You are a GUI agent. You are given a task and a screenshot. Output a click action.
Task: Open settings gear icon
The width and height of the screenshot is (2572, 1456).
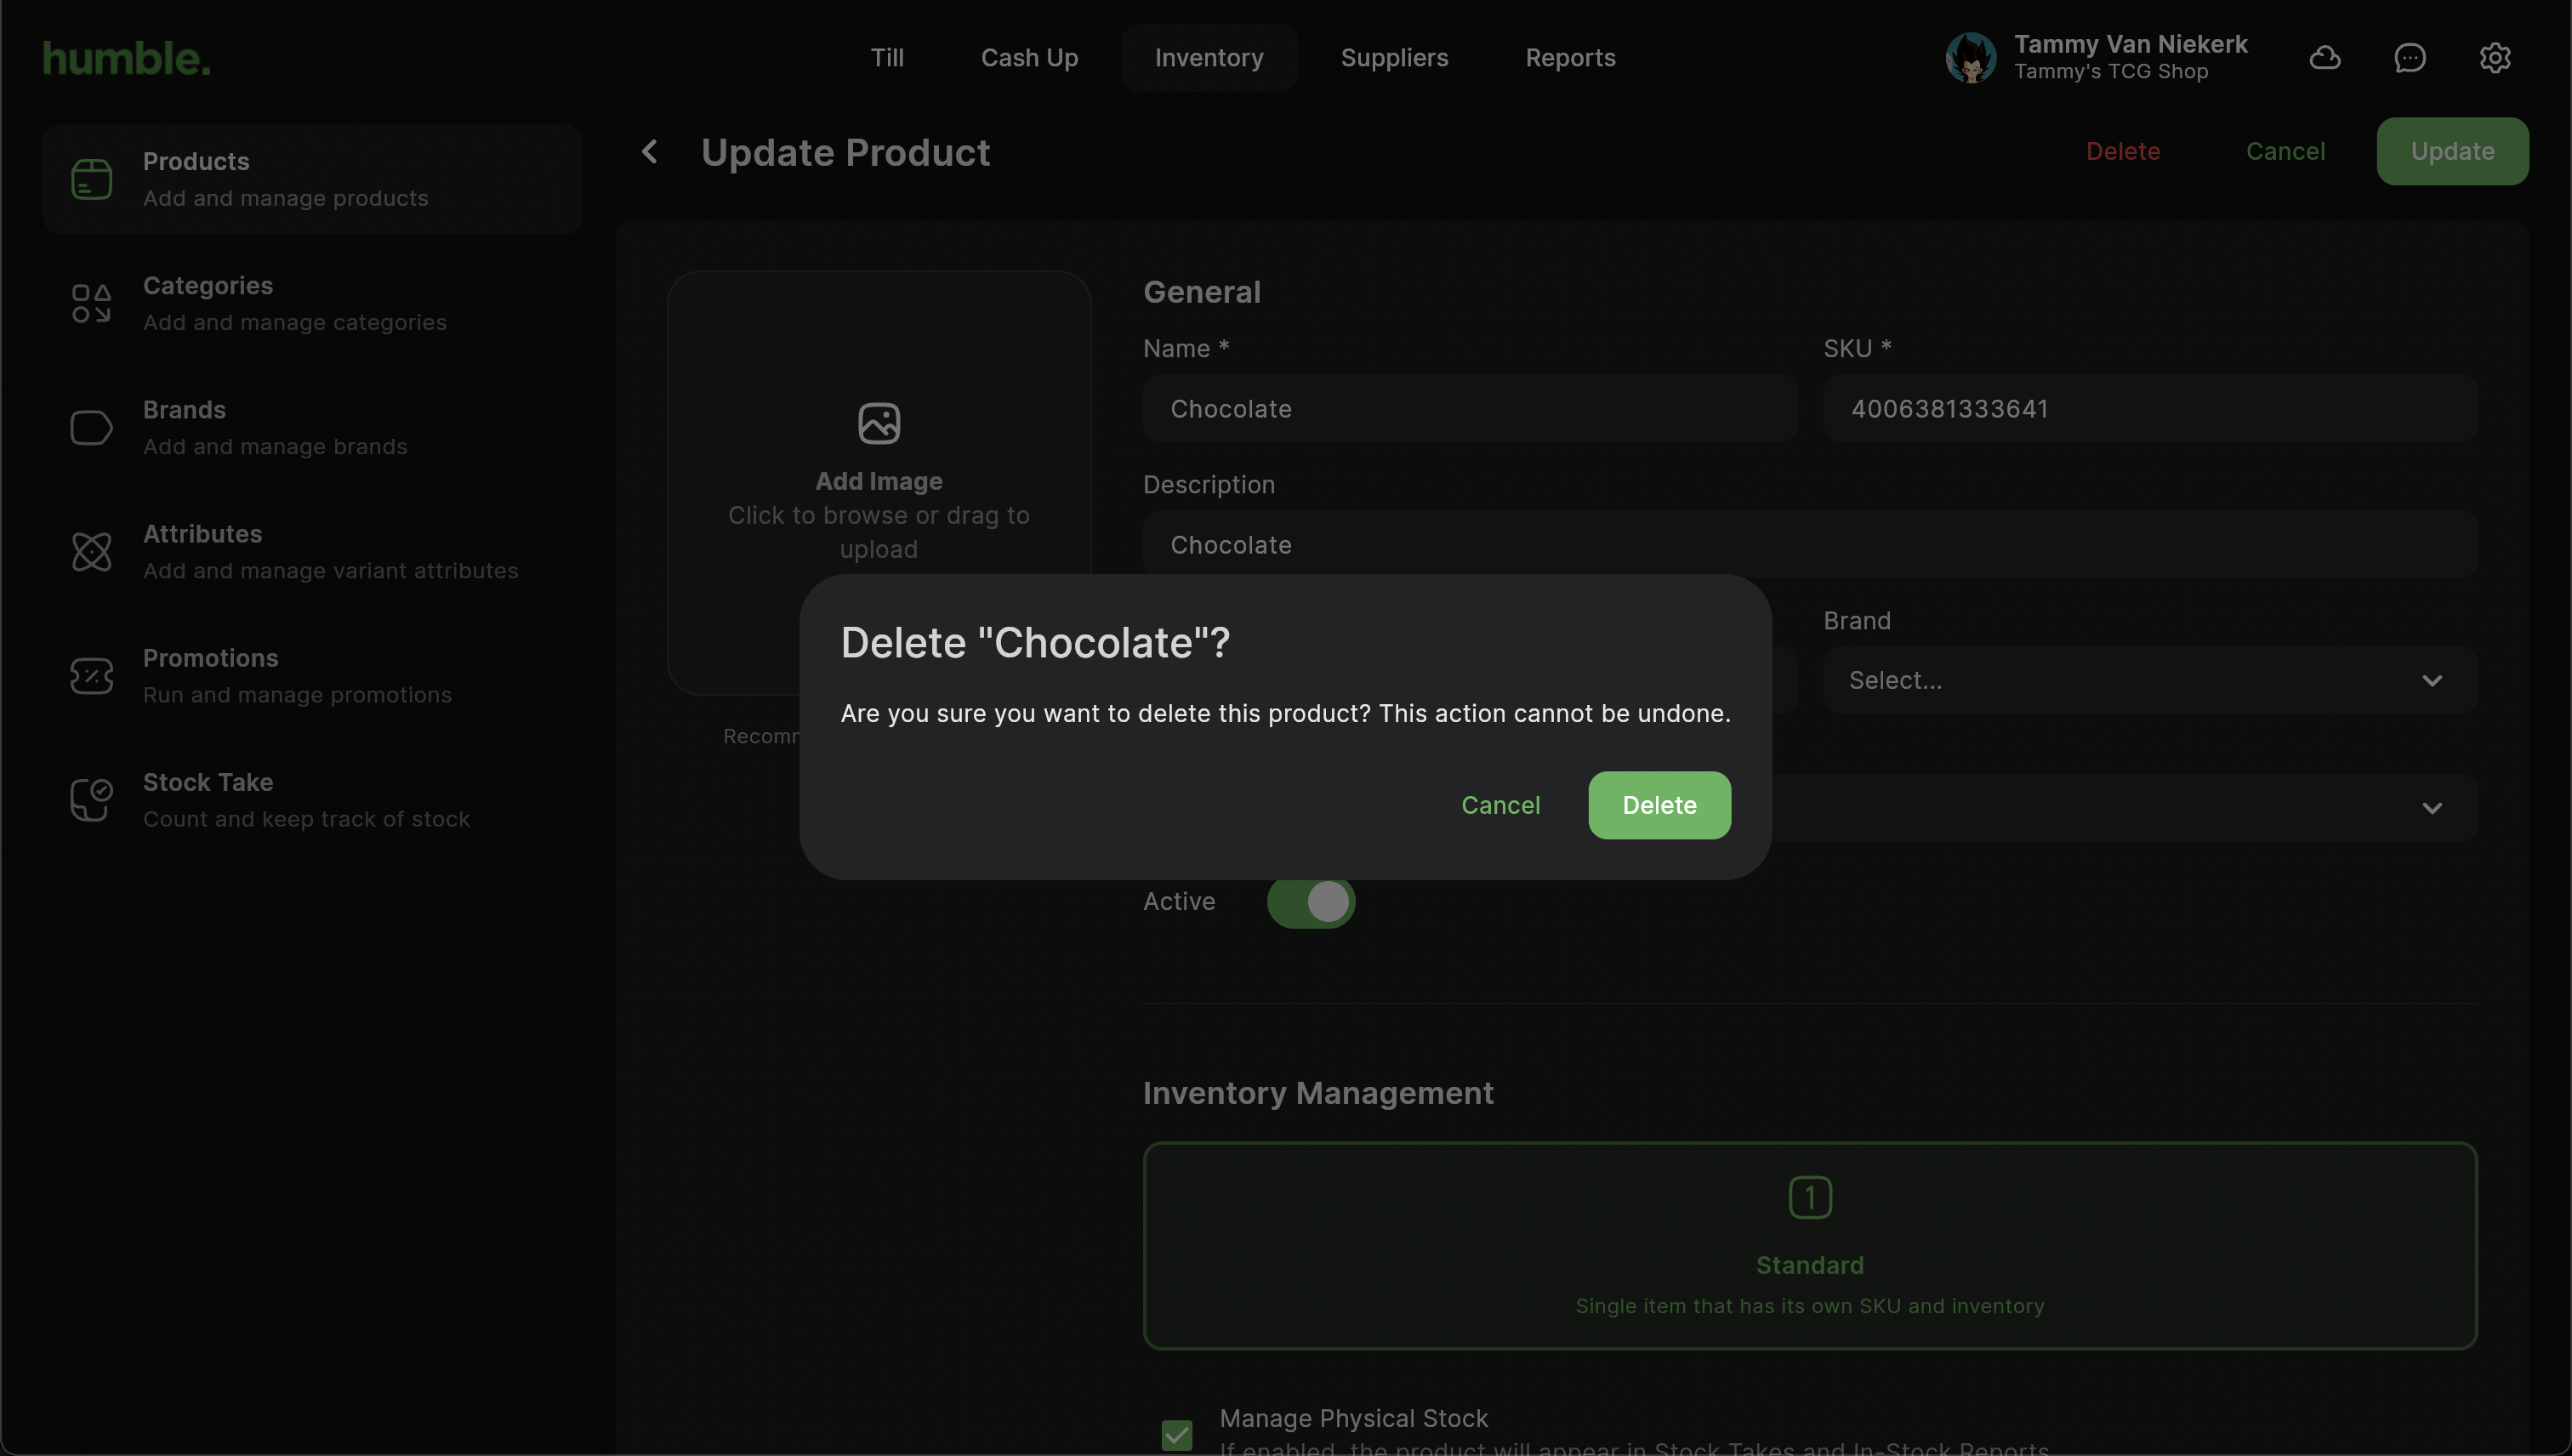[2494, 58]
